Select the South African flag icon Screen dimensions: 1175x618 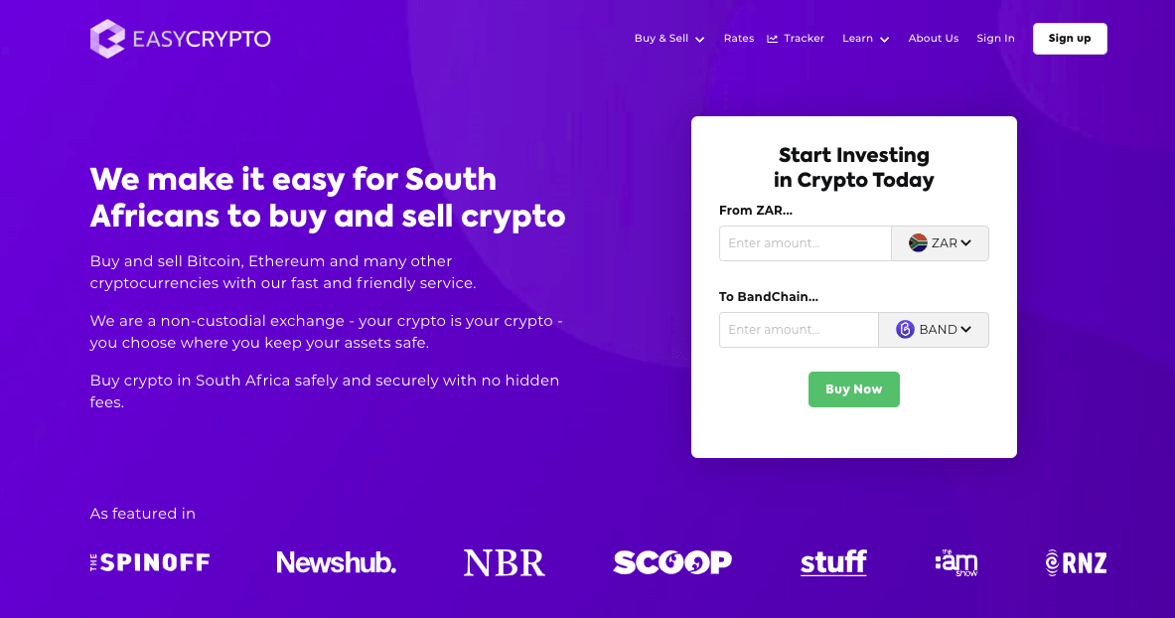tap(916, 242)
